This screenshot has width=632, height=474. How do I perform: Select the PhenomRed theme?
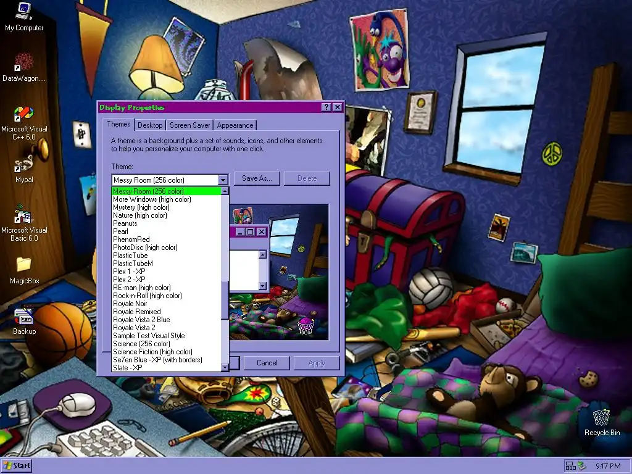(167, 239)
